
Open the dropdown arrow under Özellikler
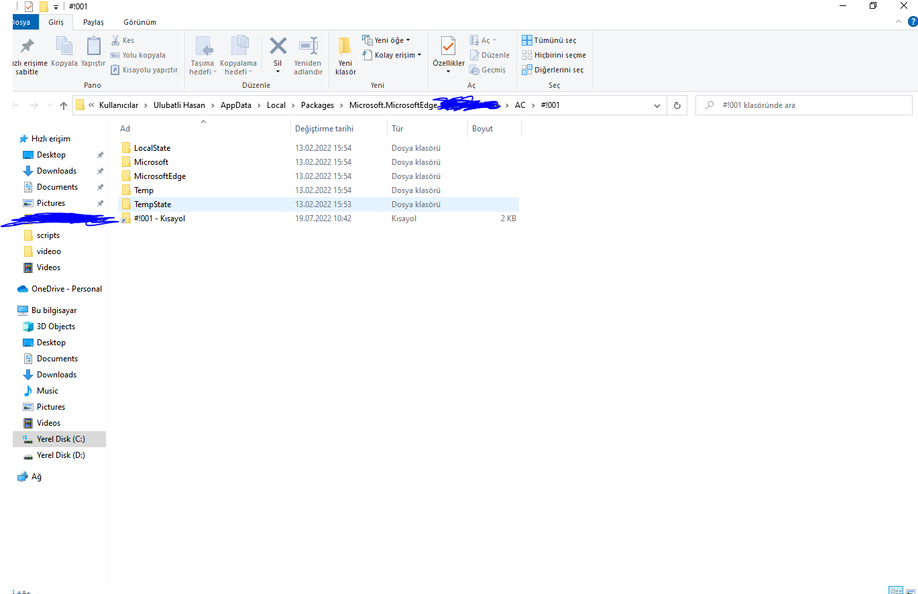click(448, 72)
